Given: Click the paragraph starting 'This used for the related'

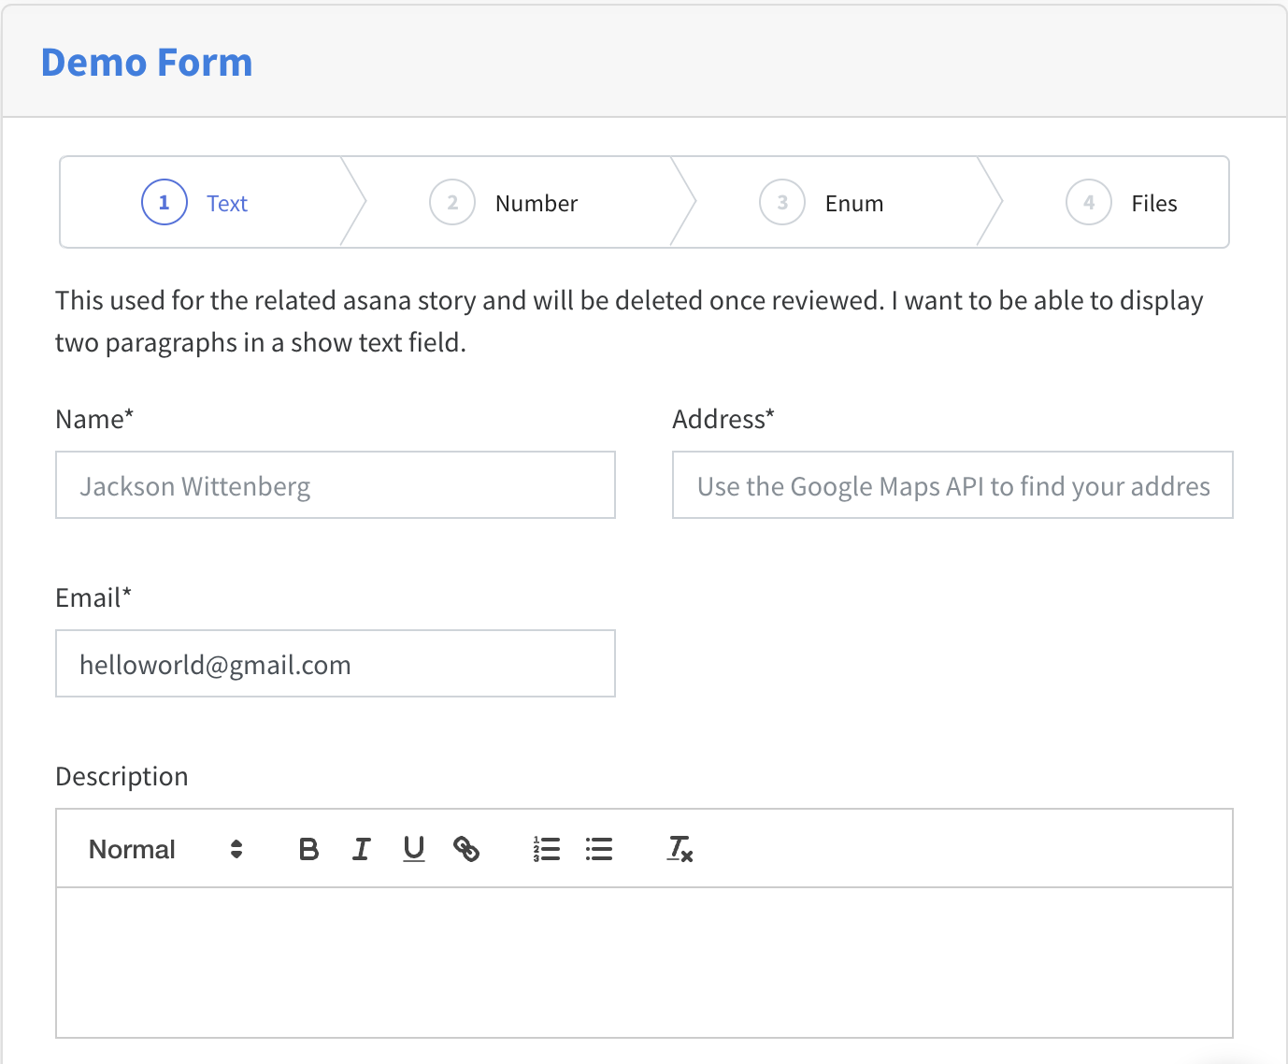Looking at the screenshot, I should click(629, 322).
